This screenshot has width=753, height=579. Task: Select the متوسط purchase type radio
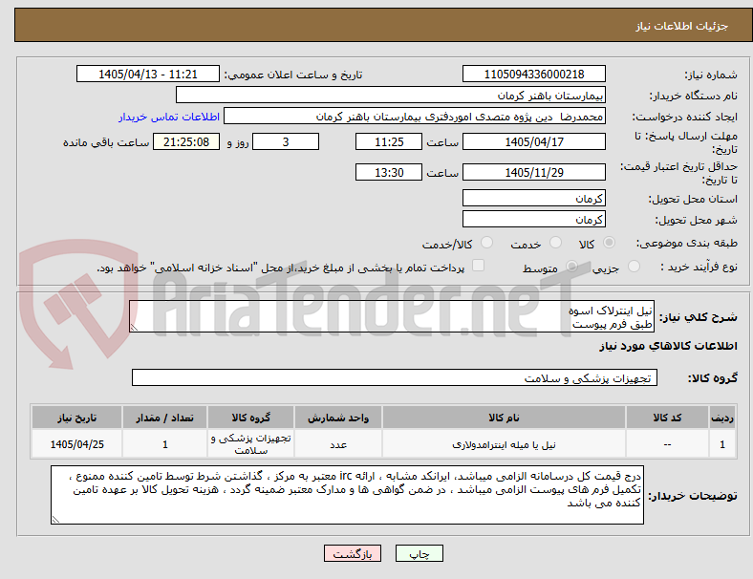572,266
